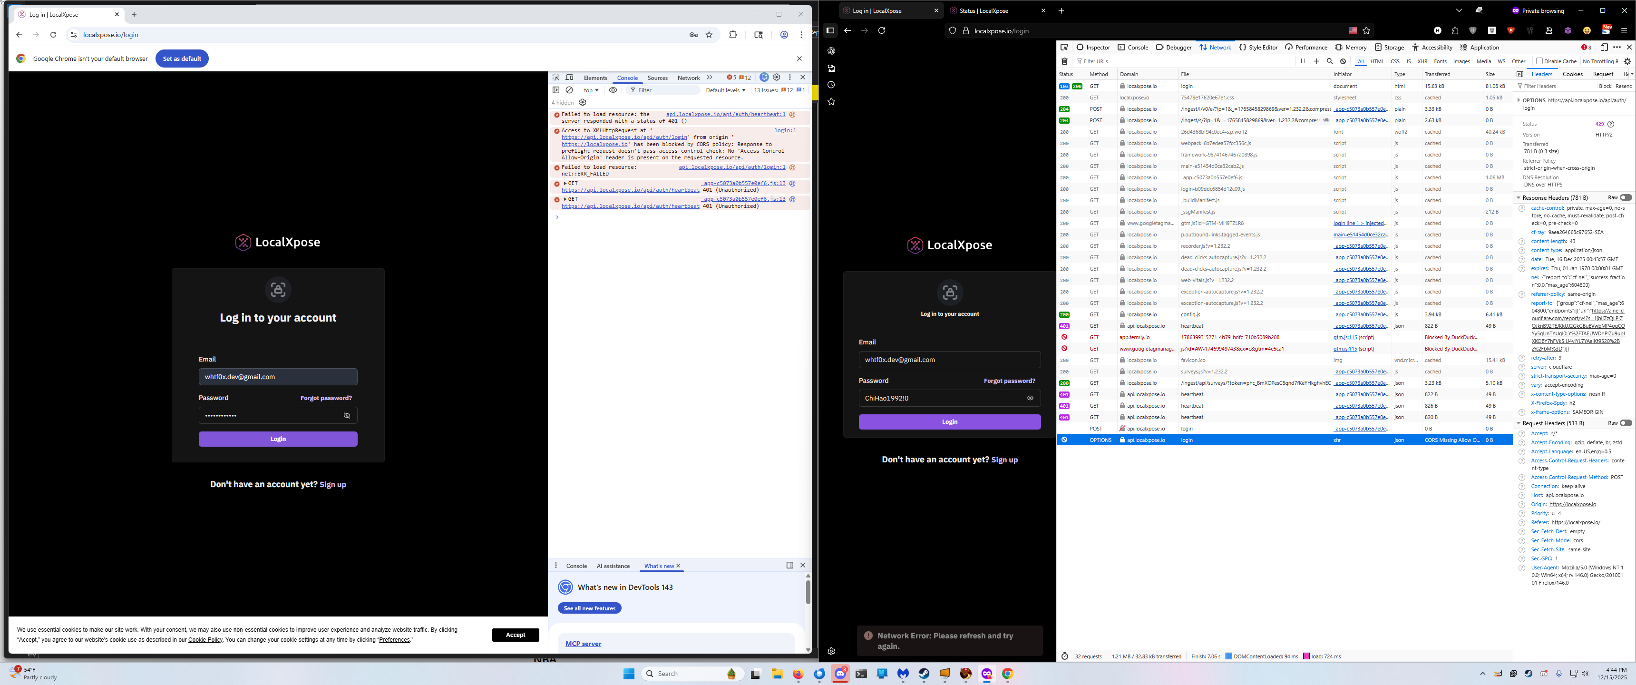Click Forgot password link in Firefox

pyautogui.click(x=1009, y=381)
